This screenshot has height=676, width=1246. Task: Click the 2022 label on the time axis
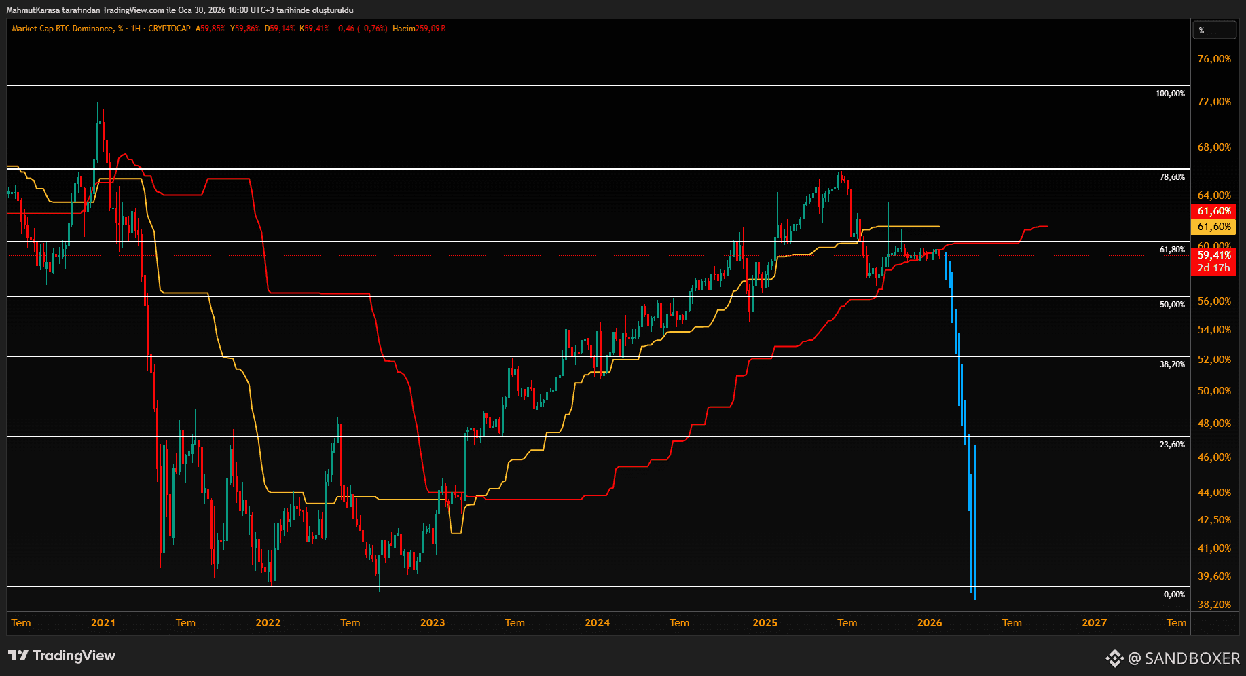(268, 623)
